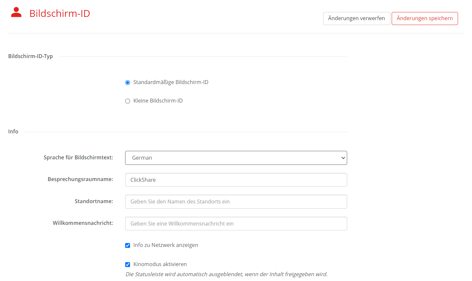
Task: Click the Sprache für Bildschirmtext label
Action: [78, 157]
